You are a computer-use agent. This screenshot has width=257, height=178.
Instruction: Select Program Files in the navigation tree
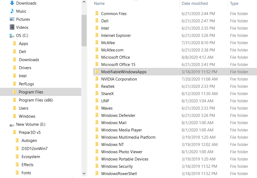[x=41, y=92]
